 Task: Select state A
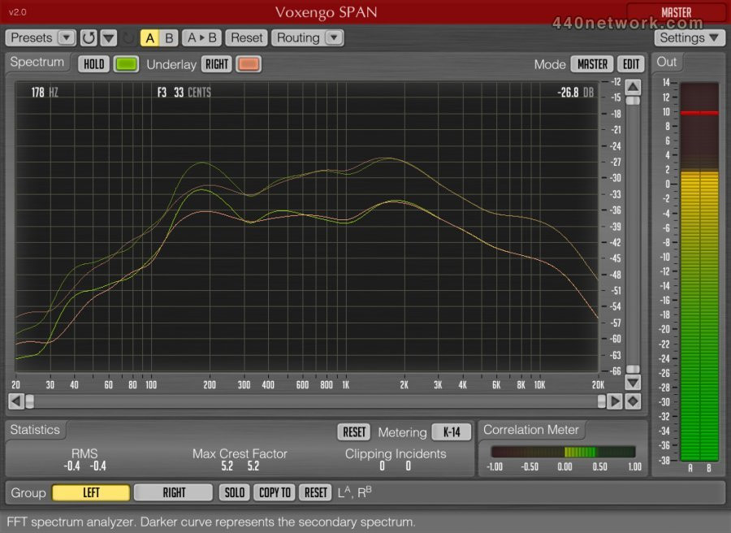pos(149,37)
